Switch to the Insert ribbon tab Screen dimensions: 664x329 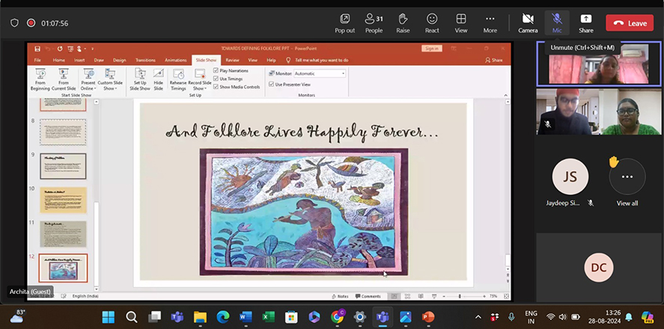(x=79, y=60)
